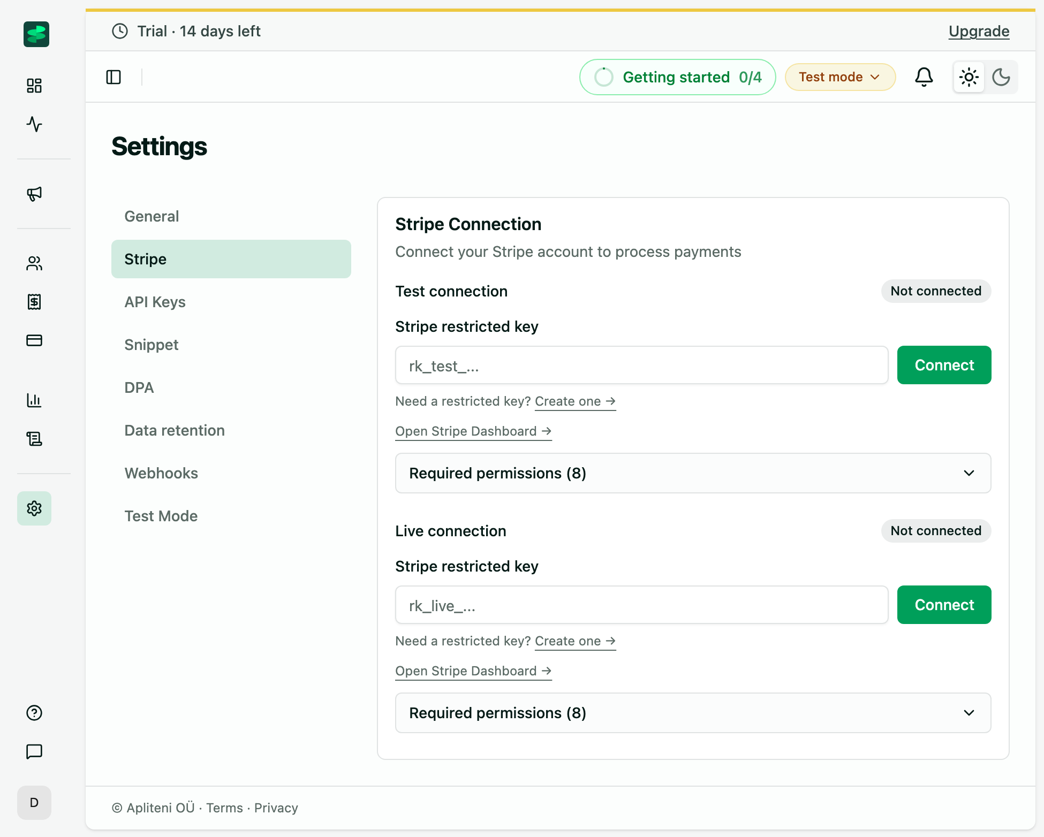Open the feedback chat bubble icon

(x=34, y=751)
